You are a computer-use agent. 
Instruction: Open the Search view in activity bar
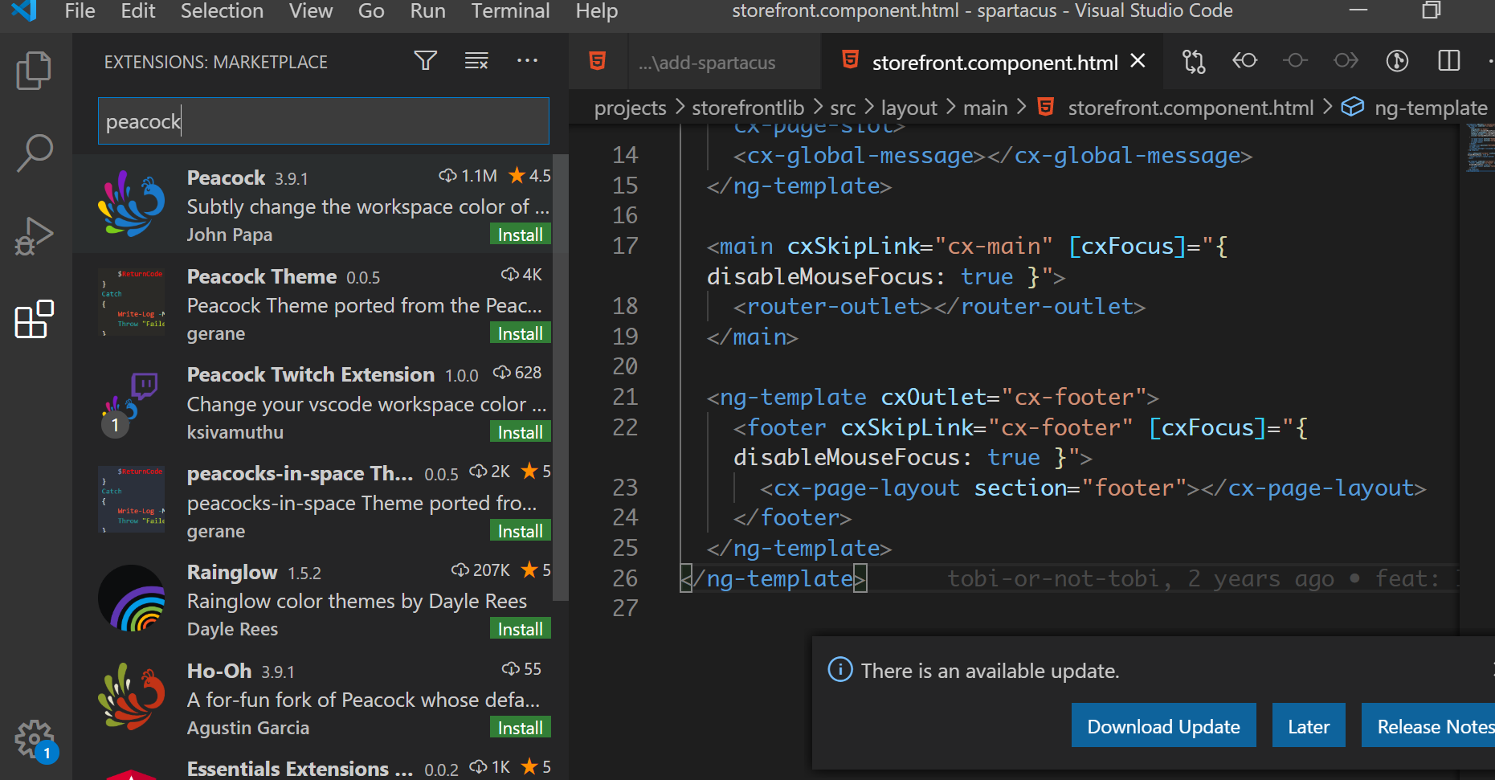tap(34, 153)
